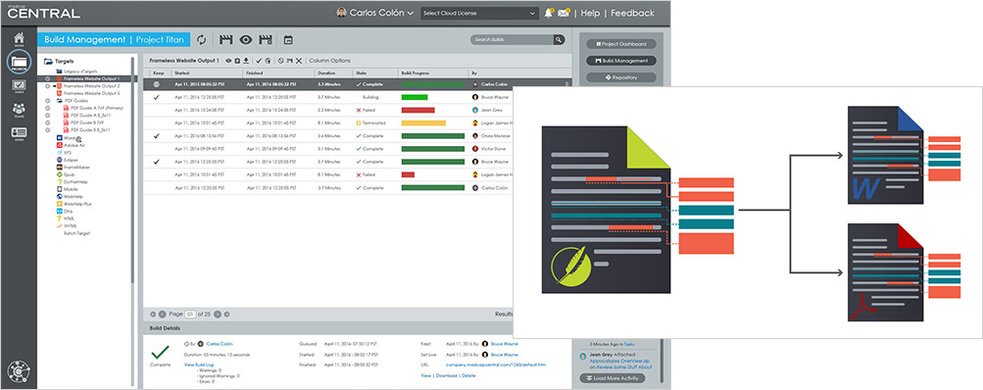Image resolution: width=983 pixels, height=390 pixels.
Task: Select radio circle beside PDF Guide B 7x9
Action: coord(48,122)
